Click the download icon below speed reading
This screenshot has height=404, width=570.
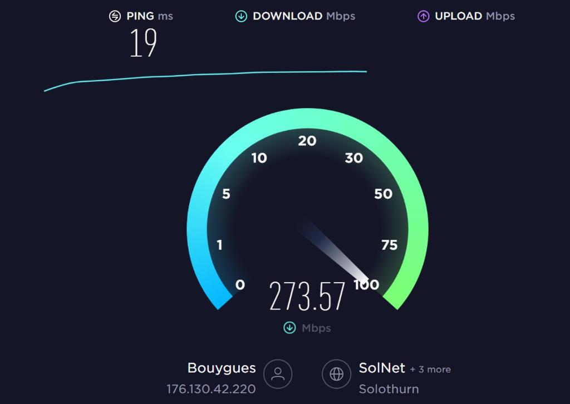pos(289,328)
